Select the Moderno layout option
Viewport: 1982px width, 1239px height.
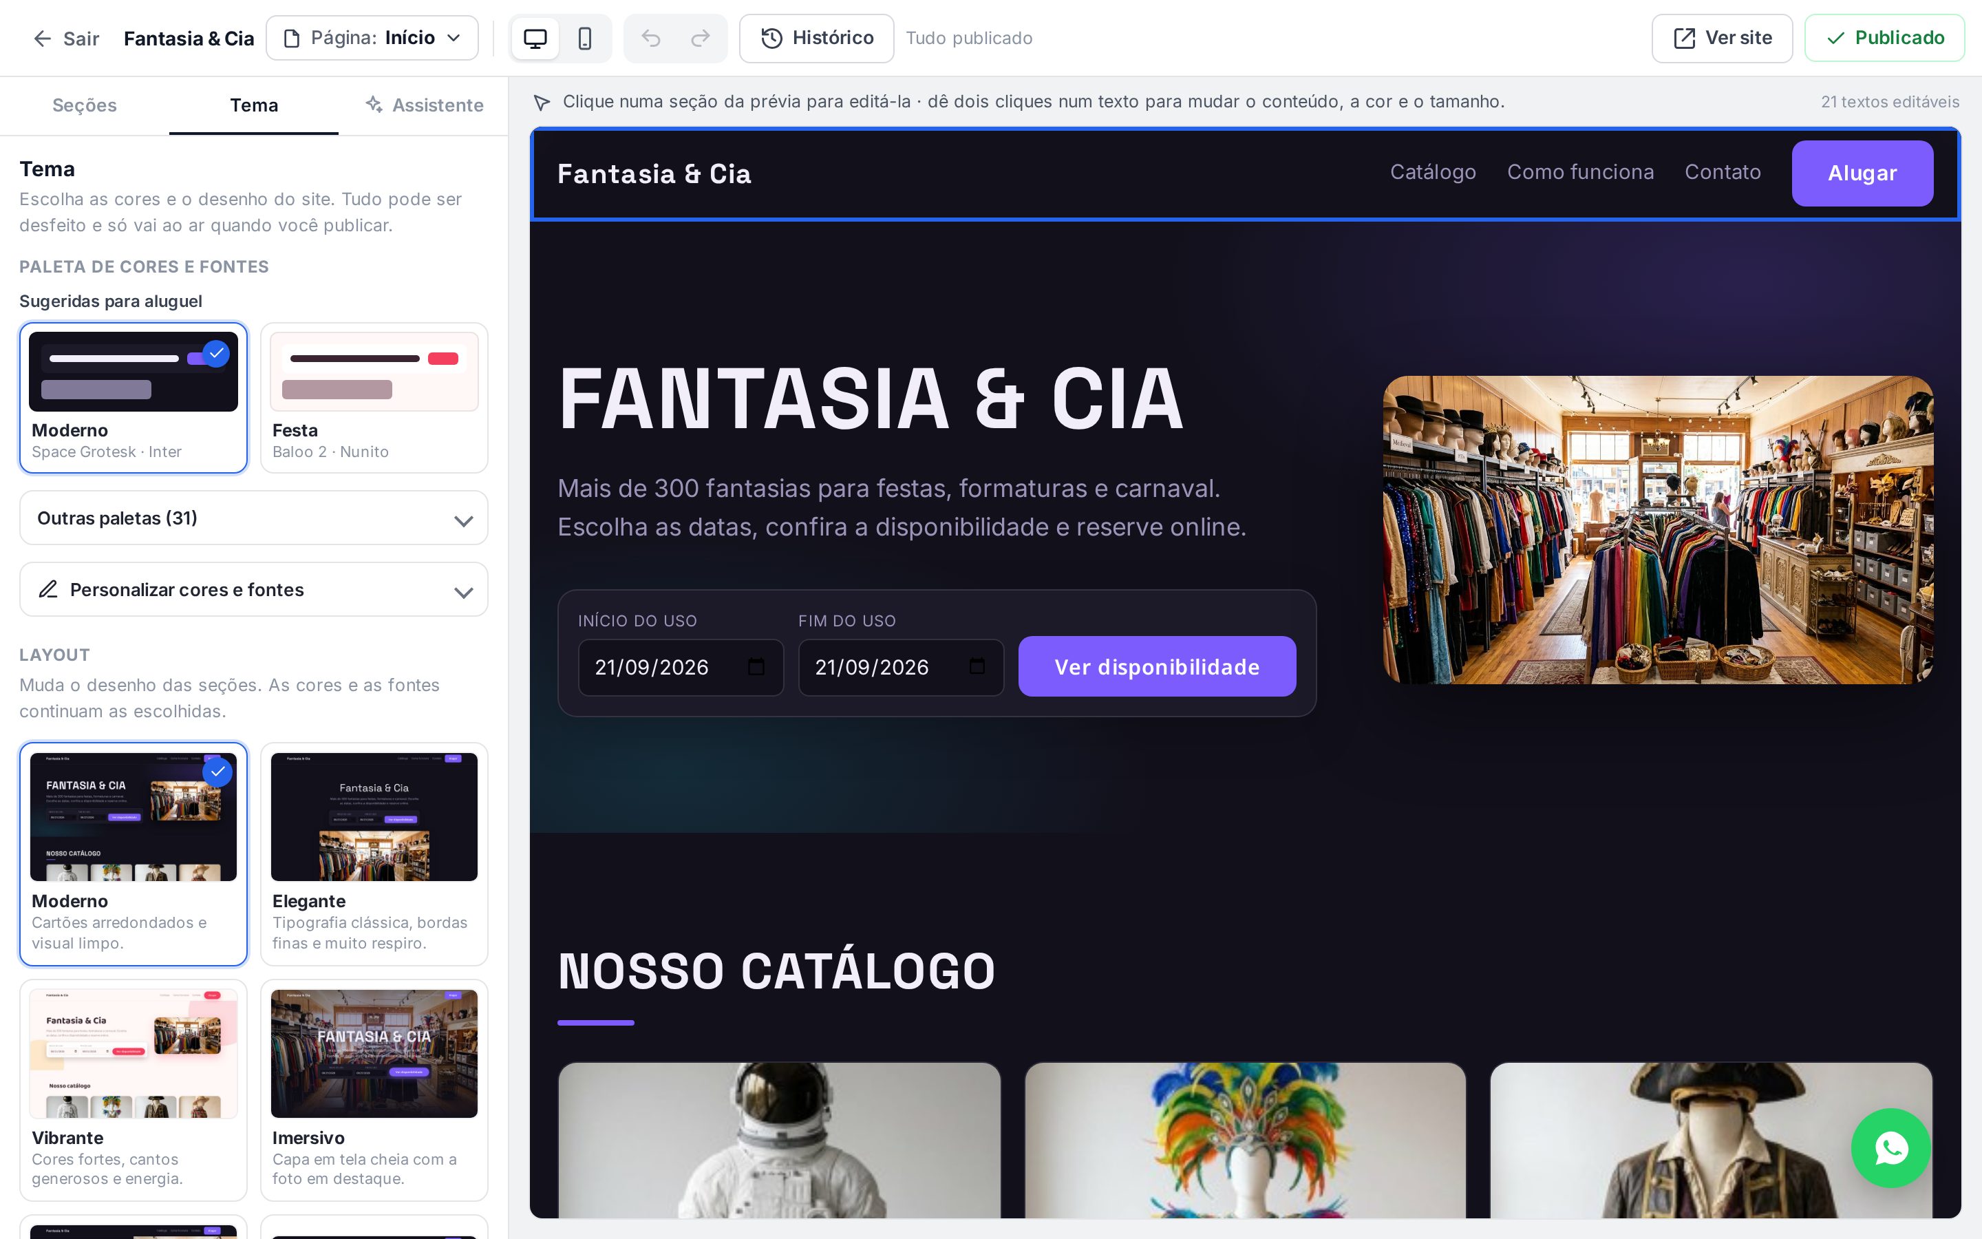(134, 854)
